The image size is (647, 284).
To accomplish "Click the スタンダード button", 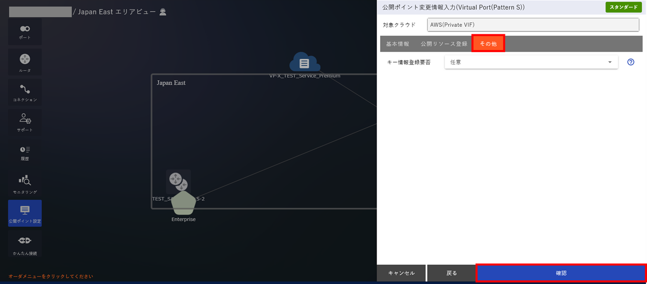I will (623, 7).
